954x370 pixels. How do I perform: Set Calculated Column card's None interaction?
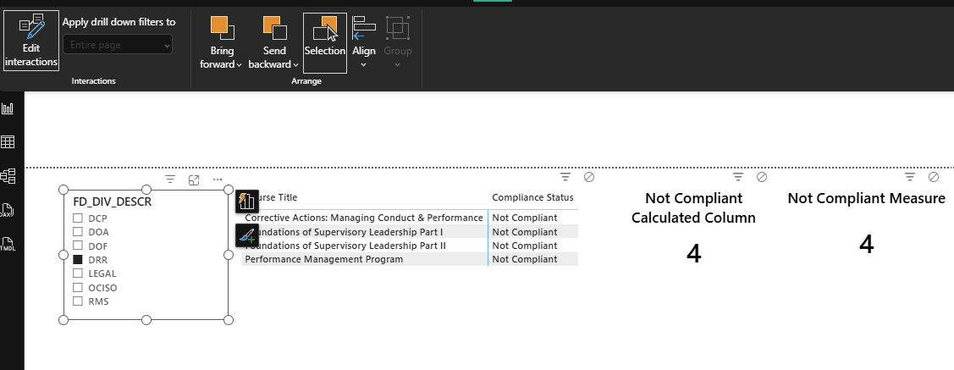click(x=762, y=176)
